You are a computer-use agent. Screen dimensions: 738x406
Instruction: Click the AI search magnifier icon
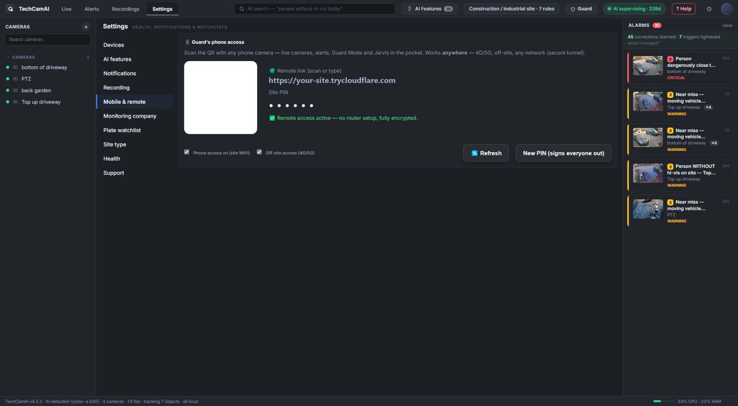coord(242,9)
